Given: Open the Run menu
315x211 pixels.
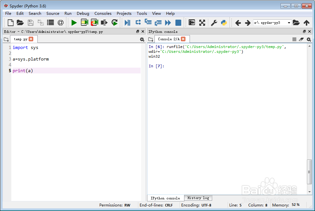Looking at the screenshot, I should [68, 14].
